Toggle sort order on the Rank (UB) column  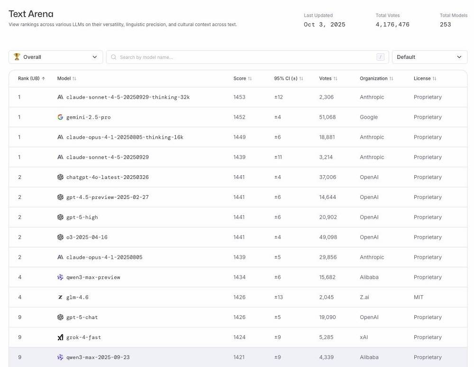(31, 79)
